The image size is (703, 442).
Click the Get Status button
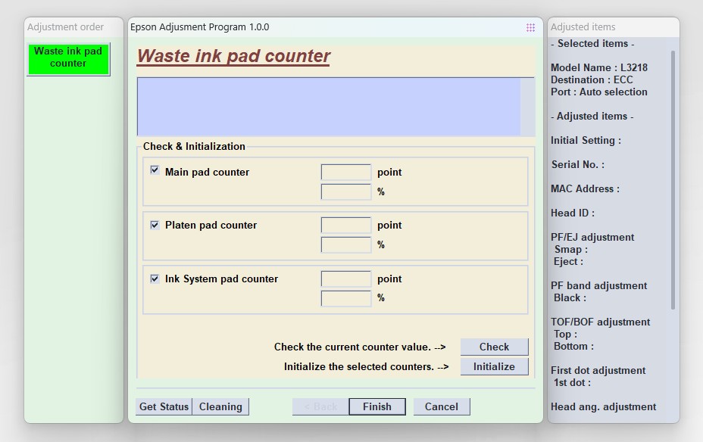click(x=164, y=406)
